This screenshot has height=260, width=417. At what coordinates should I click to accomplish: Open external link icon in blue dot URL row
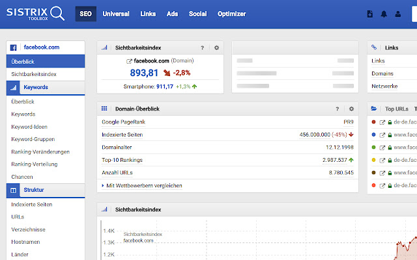pos(382,135)
